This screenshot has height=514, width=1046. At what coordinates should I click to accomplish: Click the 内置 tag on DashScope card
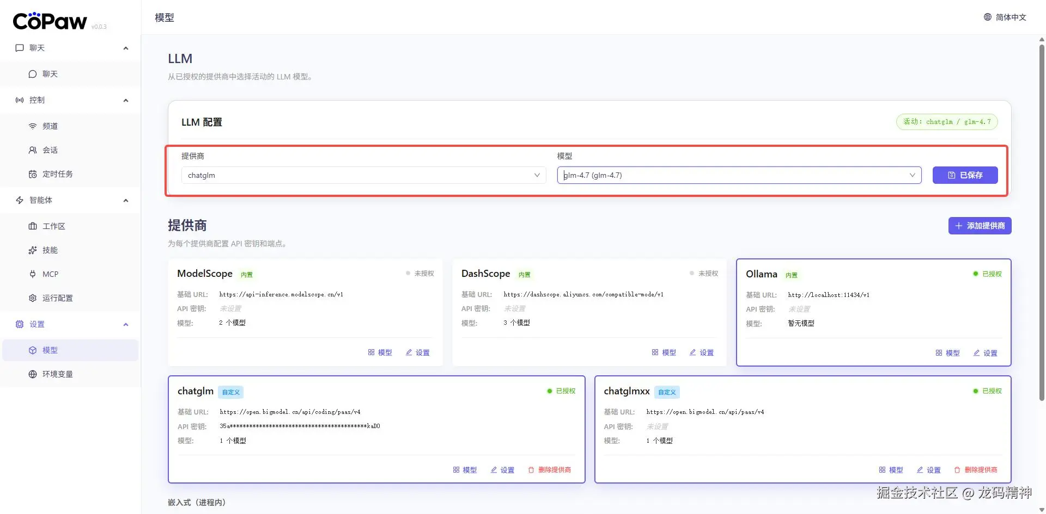point(524,275)
